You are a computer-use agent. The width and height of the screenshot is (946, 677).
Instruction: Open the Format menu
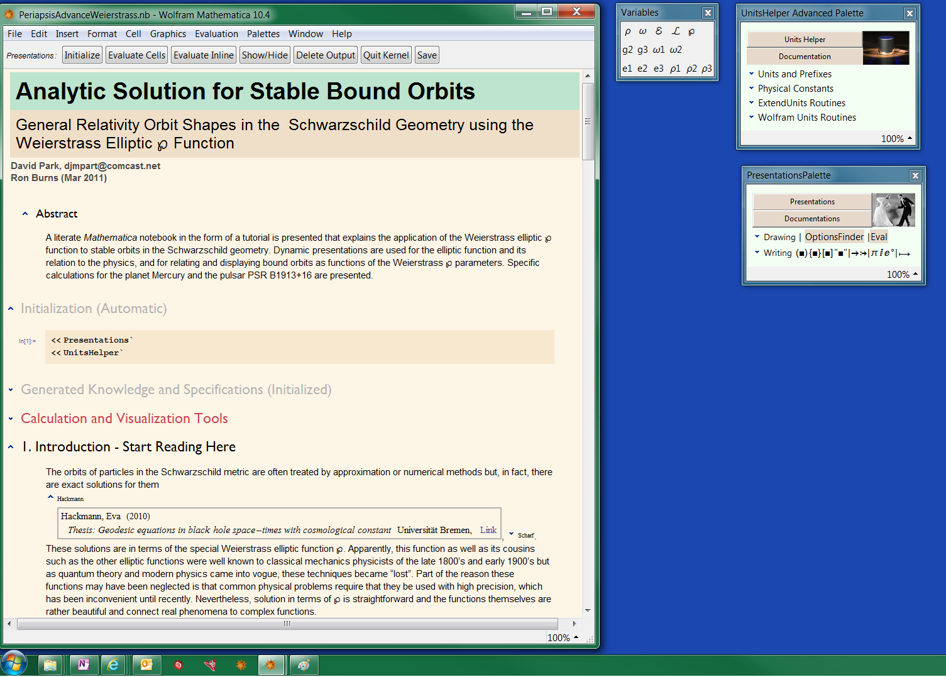tap(102, 34)
